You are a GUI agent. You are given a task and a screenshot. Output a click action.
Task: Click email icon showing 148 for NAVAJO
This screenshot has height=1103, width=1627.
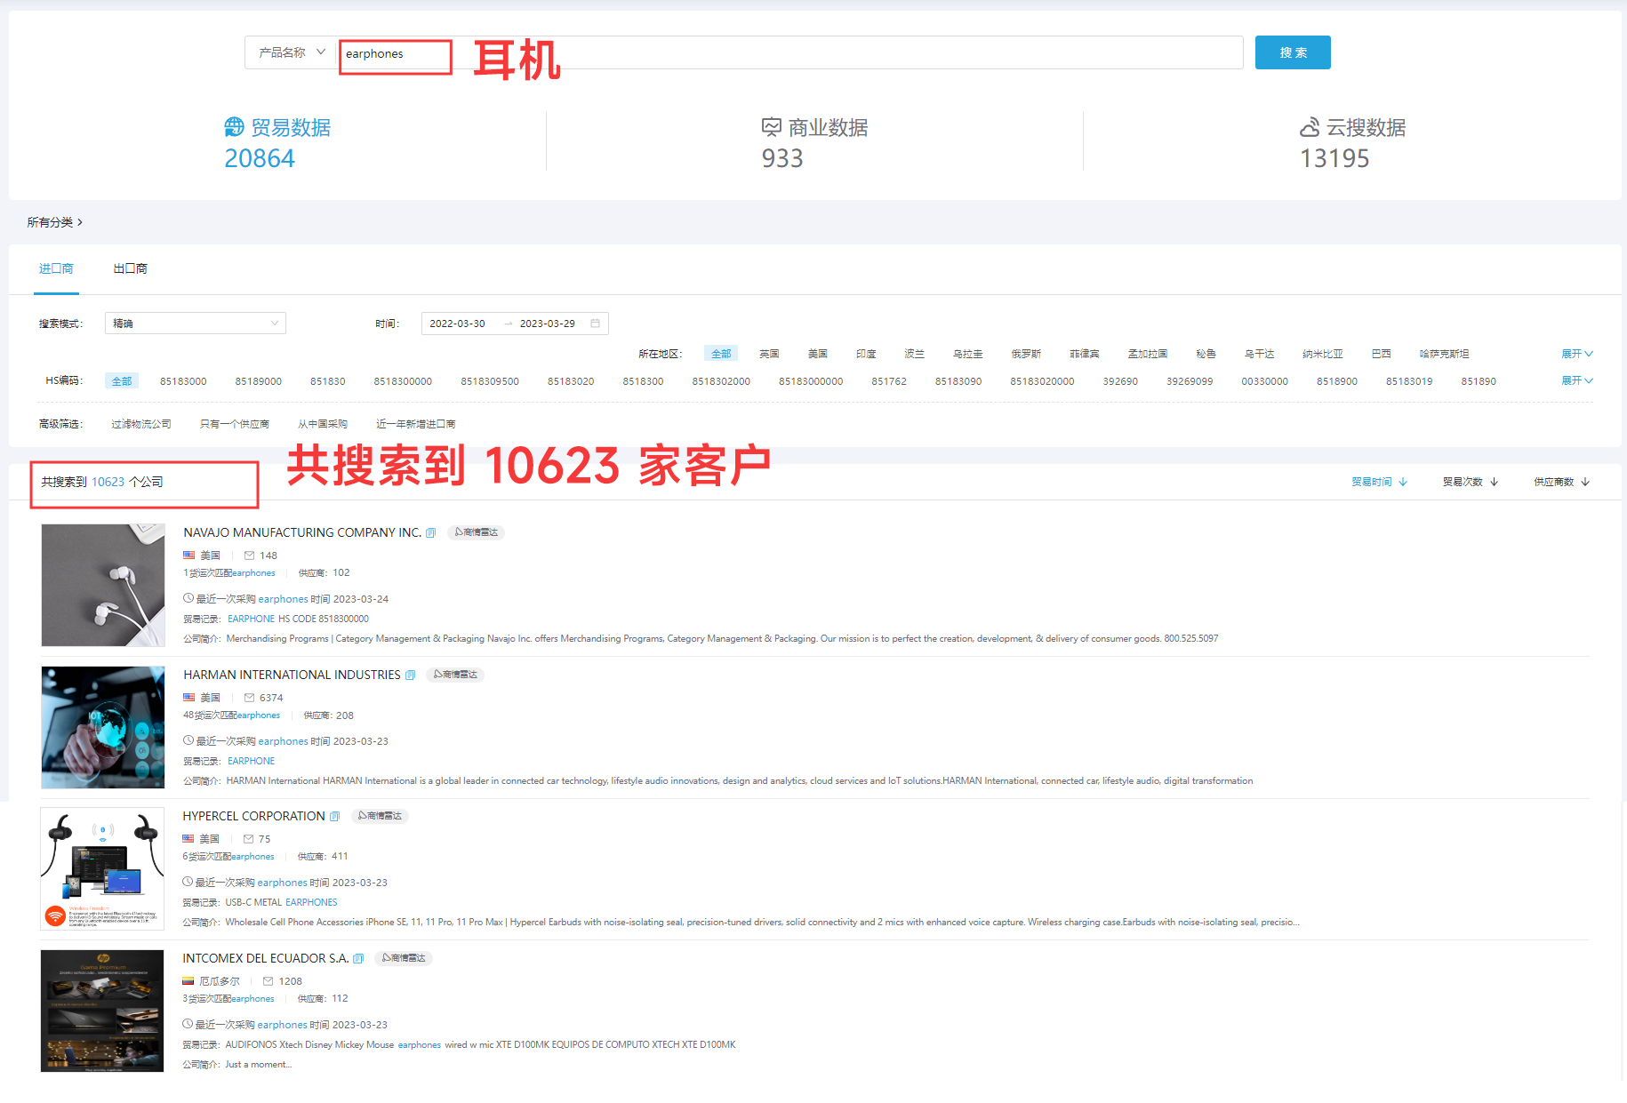tap(250, 555)
